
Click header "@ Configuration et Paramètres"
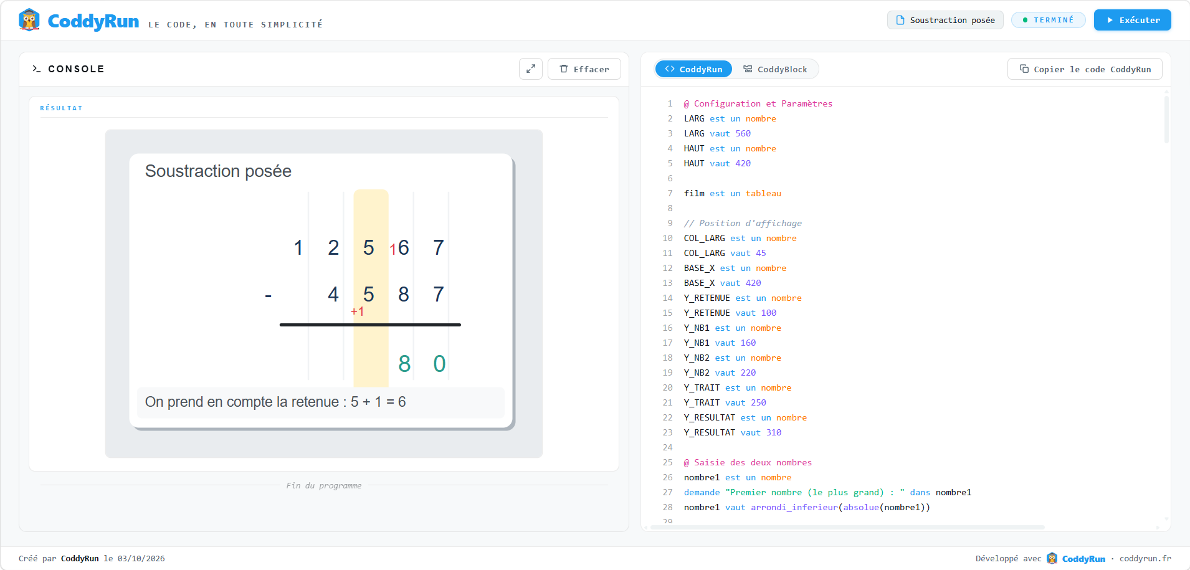point(758,103)
